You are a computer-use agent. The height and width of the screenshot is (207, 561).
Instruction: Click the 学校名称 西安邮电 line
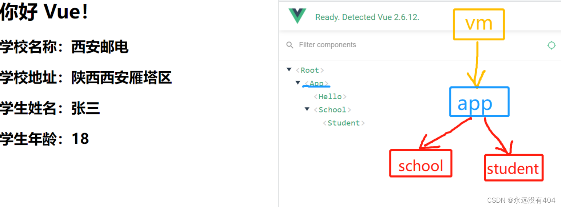(64, 47)
